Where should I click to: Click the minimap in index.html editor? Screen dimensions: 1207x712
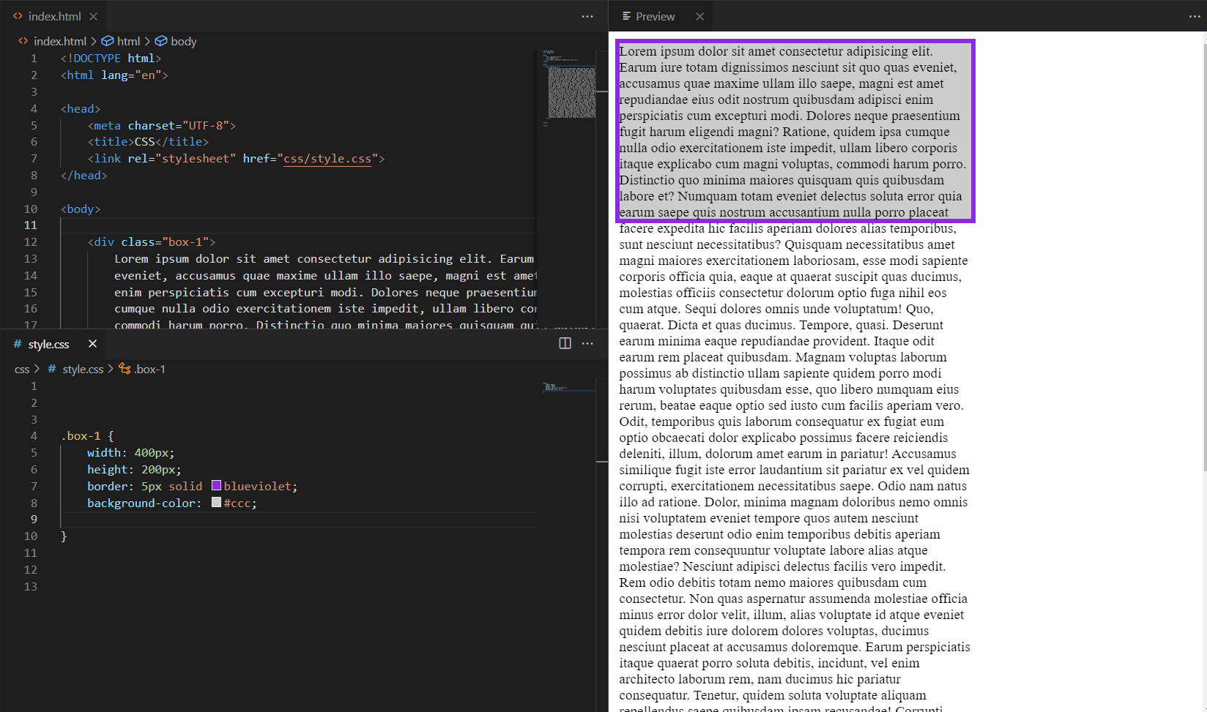571,91
